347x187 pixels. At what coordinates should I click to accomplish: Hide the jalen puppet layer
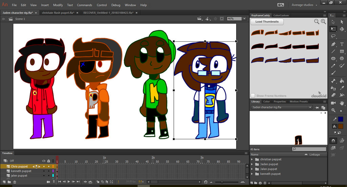pos(44,176)
